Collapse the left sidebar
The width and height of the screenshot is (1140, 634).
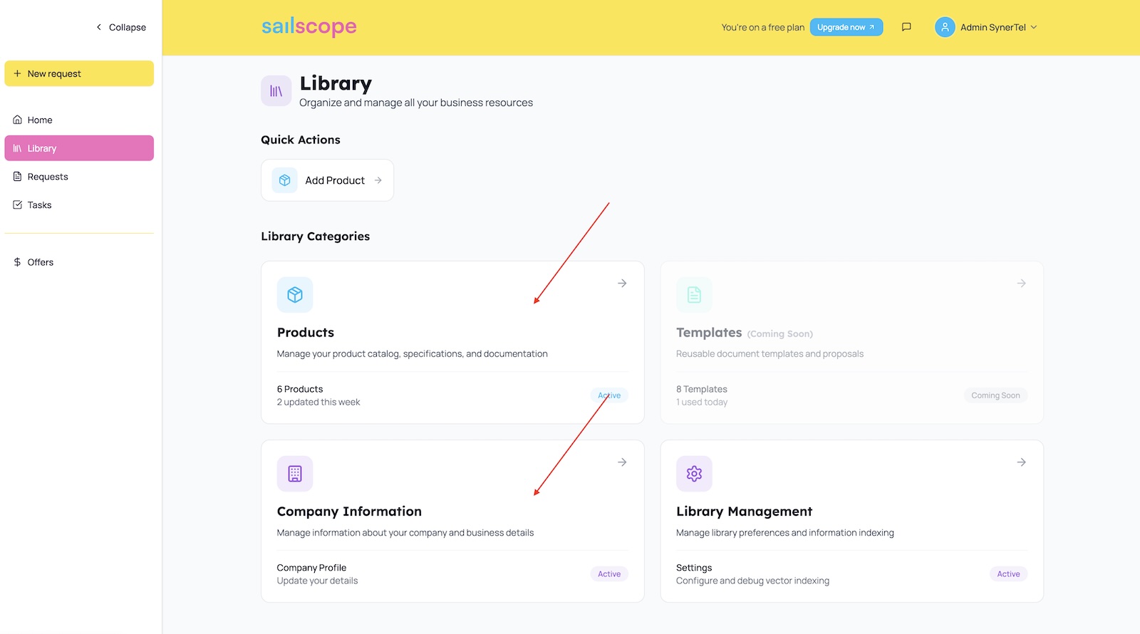click(x=121, y=27)
